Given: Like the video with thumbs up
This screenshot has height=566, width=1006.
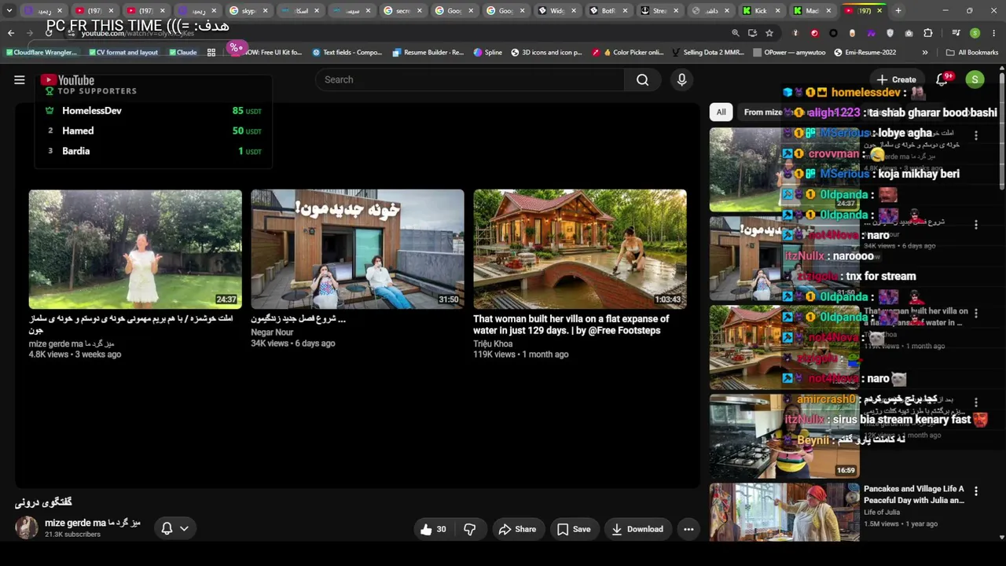Looking at the screenshot, I should pyautogui.click(x=433, y=529).
